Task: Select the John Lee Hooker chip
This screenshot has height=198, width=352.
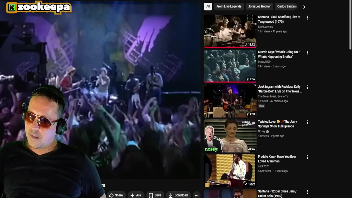Action: 259,6
